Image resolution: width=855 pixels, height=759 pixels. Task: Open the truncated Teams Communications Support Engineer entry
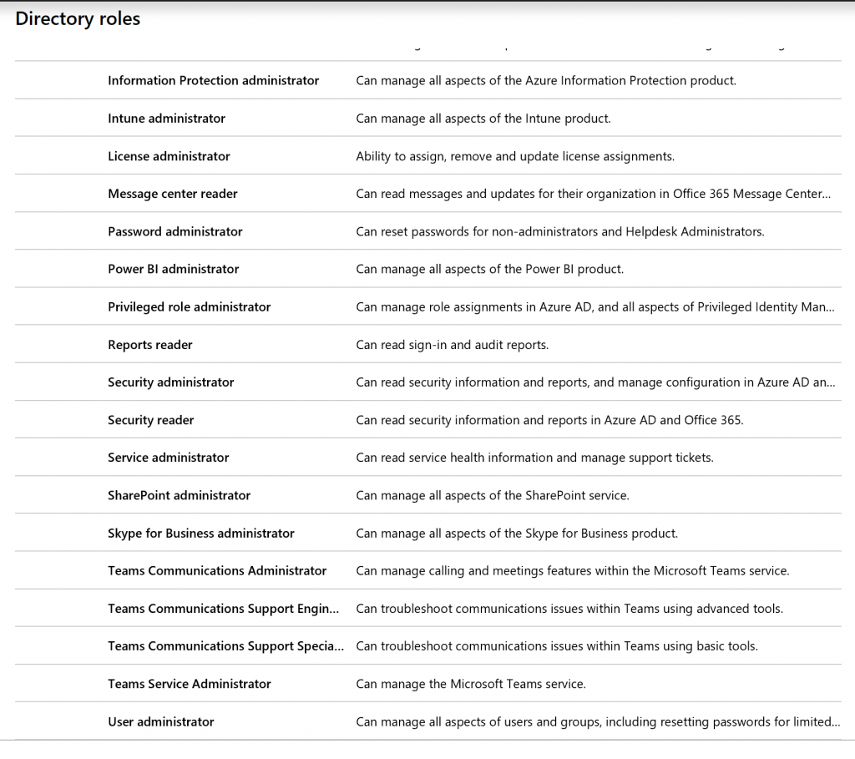[x=222, y=608]
